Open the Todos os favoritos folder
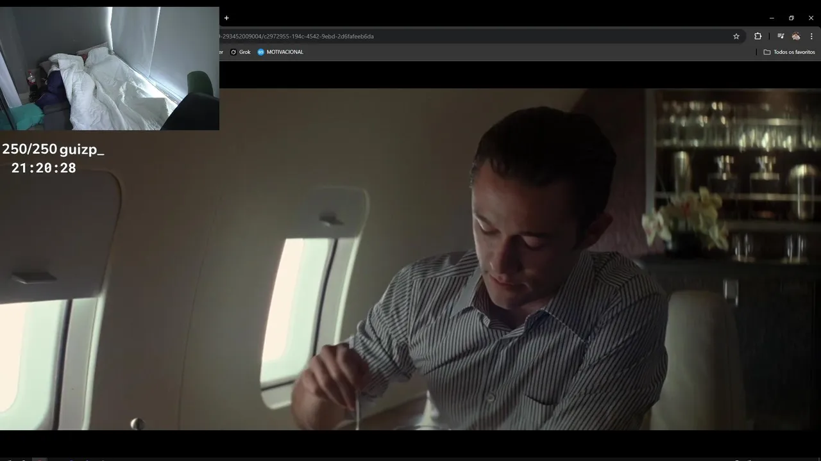The image size is (821, 461). click(789, 52)
